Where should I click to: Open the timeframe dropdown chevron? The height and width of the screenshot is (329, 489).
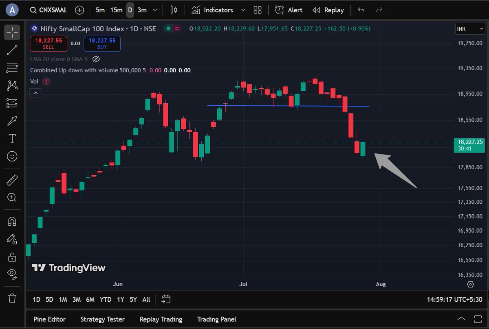[154, 10]
